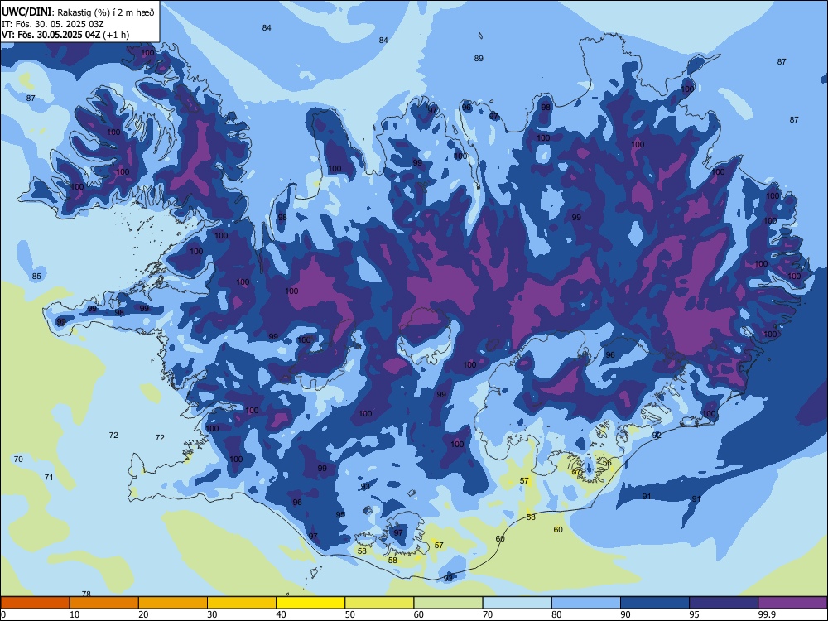
Task: Click the purple legend swatch above 99.9%
Action: point(792,603)
